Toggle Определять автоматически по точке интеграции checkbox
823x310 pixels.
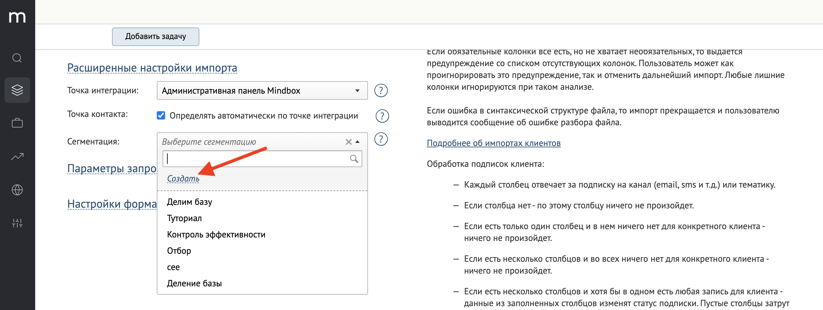161,115
